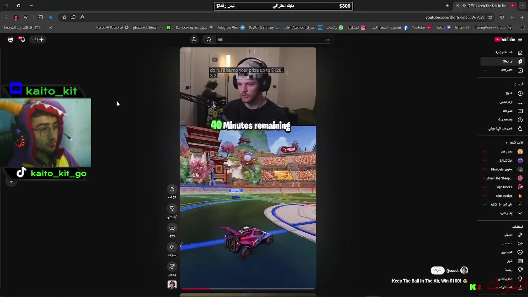Open the Telegram Web bookmark
Viewport: 528px width, 297px height.
point(231,28)
